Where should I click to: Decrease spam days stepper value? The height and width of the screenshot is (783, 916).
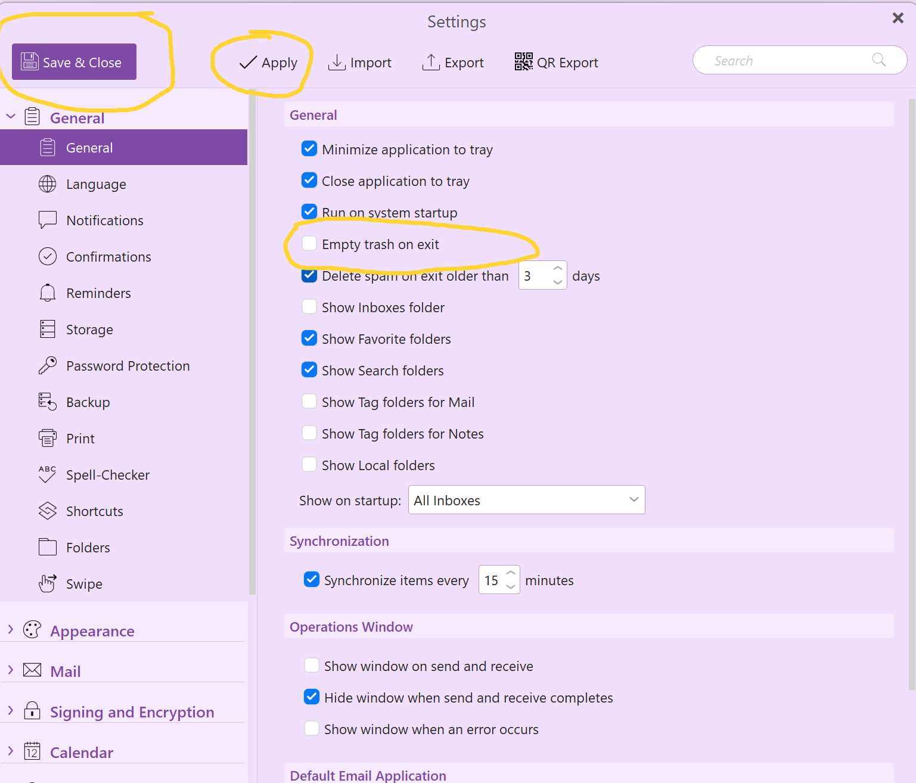[558, 282]
